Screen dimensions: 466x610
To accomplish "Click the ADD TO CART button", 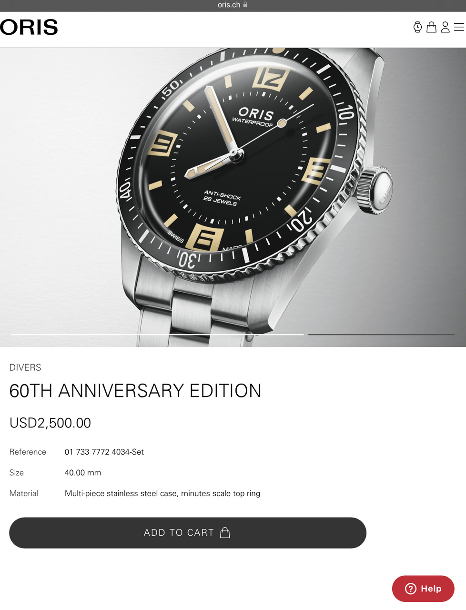I will tap(188, 533).
